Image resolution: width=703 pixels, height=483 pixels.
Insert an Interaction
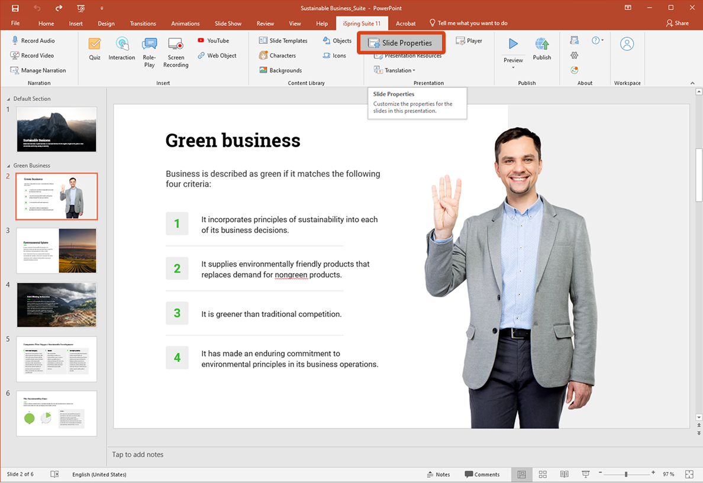click(x=121, y=49)
